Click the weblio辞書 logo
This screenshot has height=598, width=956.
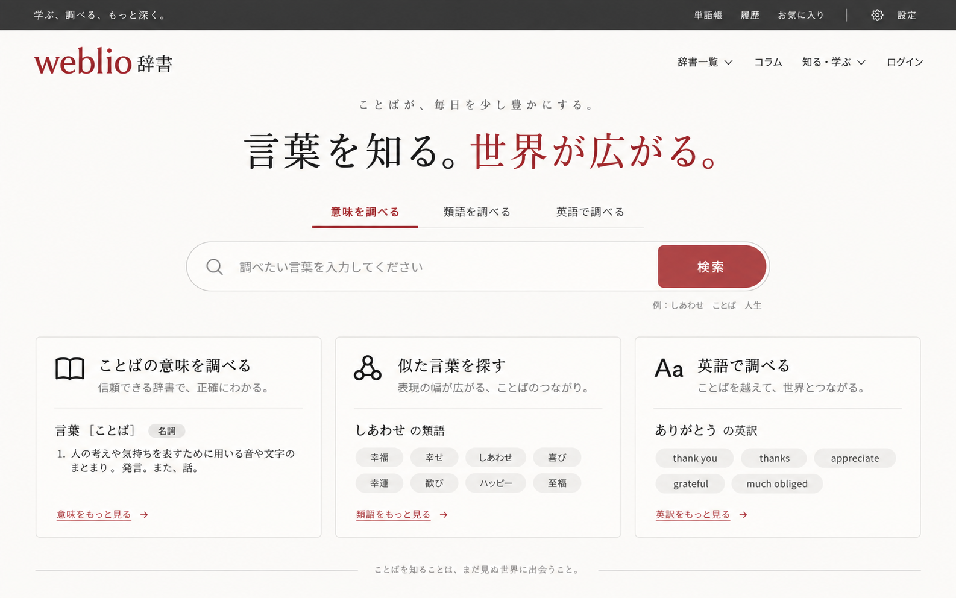point(103,62)
